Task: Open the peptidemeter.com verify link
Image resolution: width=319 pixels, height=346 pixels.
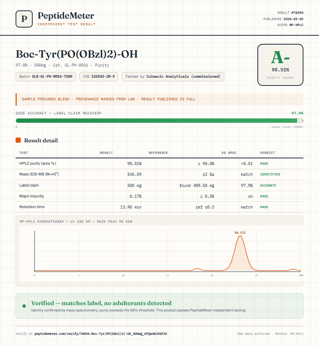Action: (x=101, y=334)
